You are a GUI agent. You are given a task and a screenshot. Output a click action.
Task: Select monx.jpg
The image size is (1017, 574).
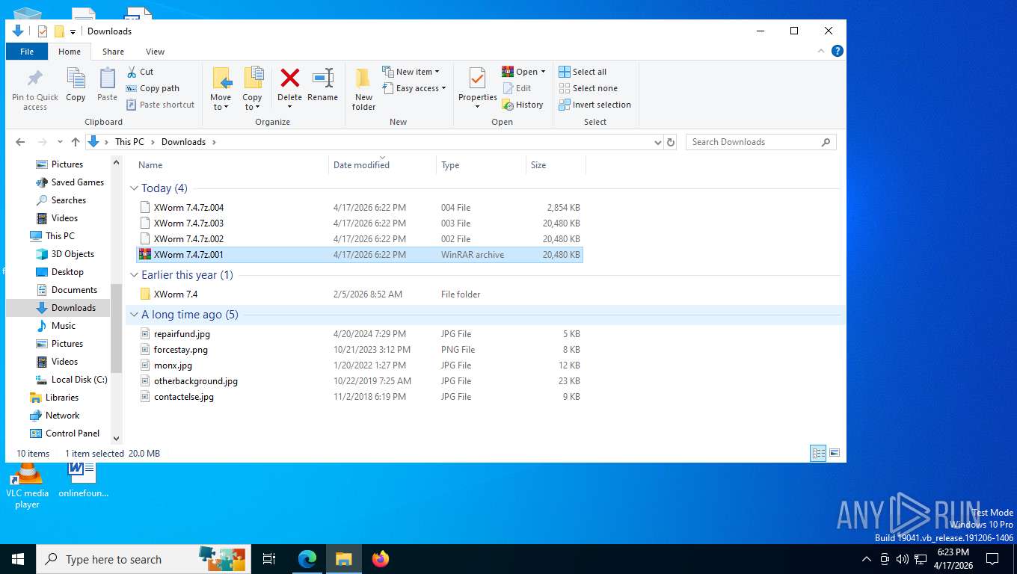click(360, 365)
